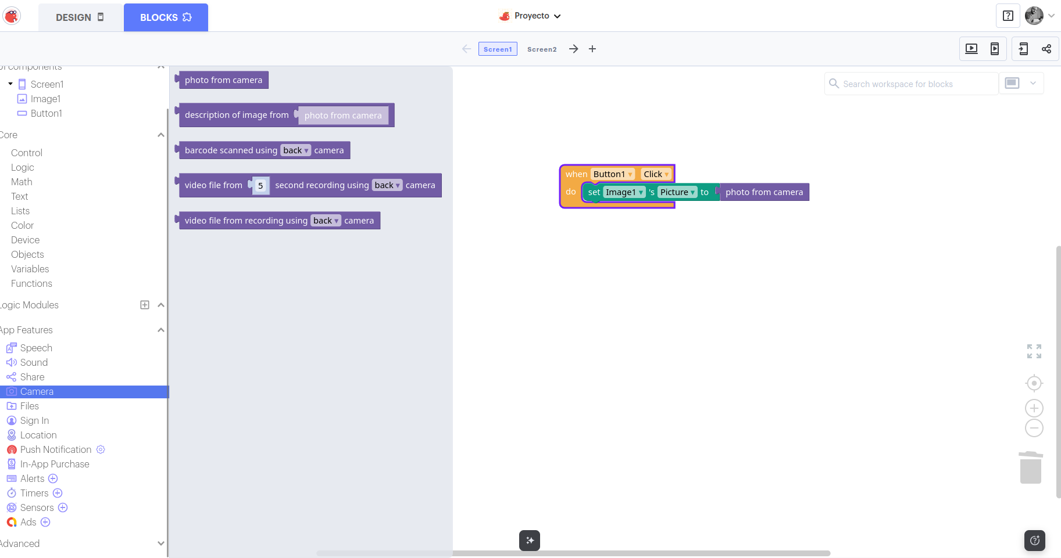The width and height of the screenshot is (1061, 558).
Task: Click the zoom in workspace icon
Action: [1034, 408]
